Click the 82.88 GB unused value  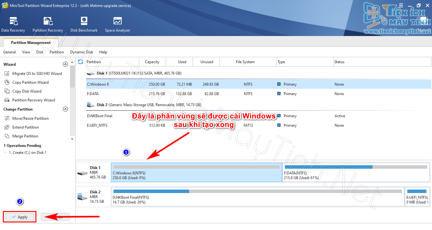coord(212,94)
